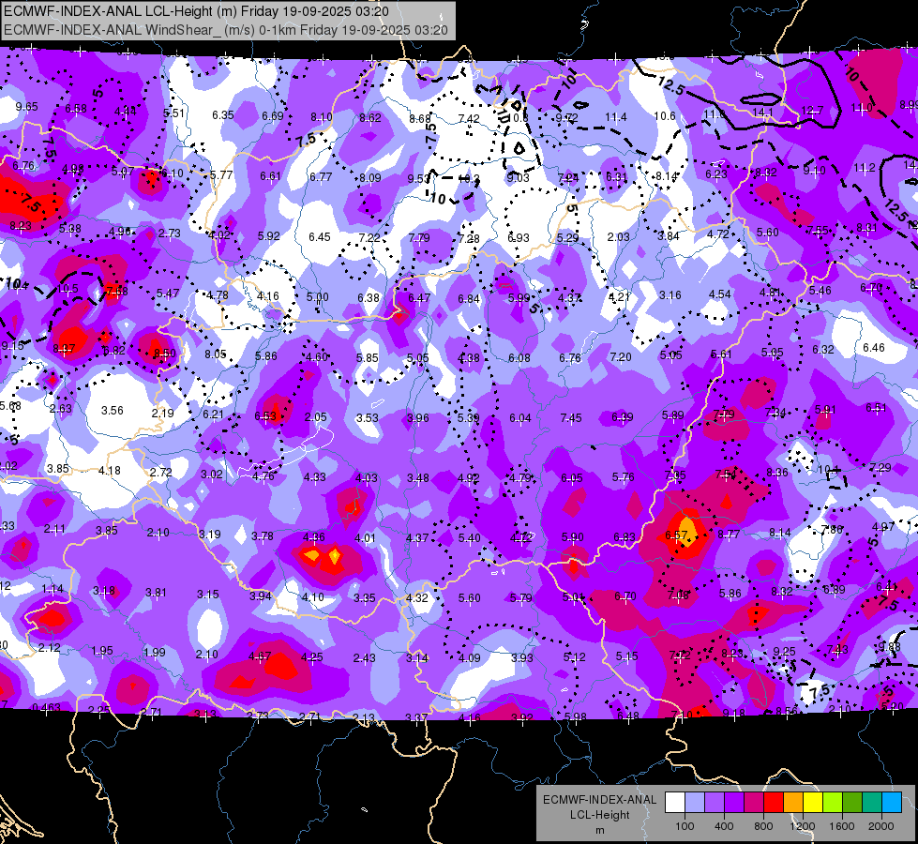Select the shear value 3.16
918x844 pixels.
[670, 295]
